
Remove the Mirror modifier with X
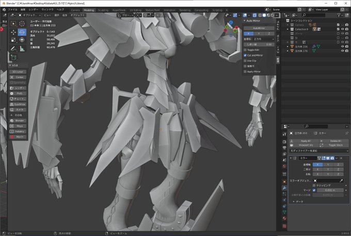(x=342, y=158)
